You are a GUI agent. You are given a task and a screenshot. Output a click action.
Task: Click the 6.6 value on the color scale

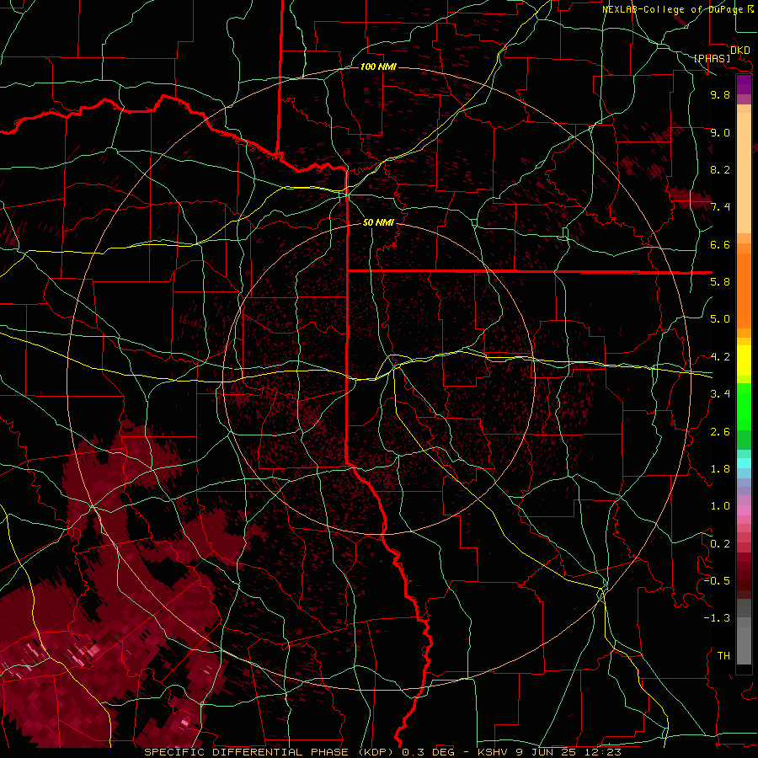[720, 244]
